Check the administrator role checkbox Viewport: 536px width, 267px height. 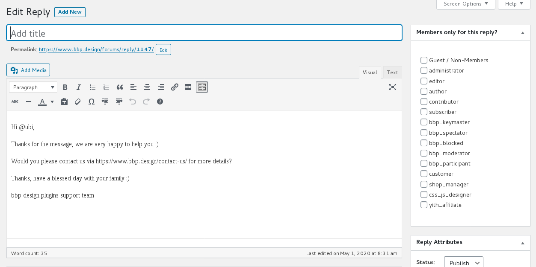[x=423, y=70]
